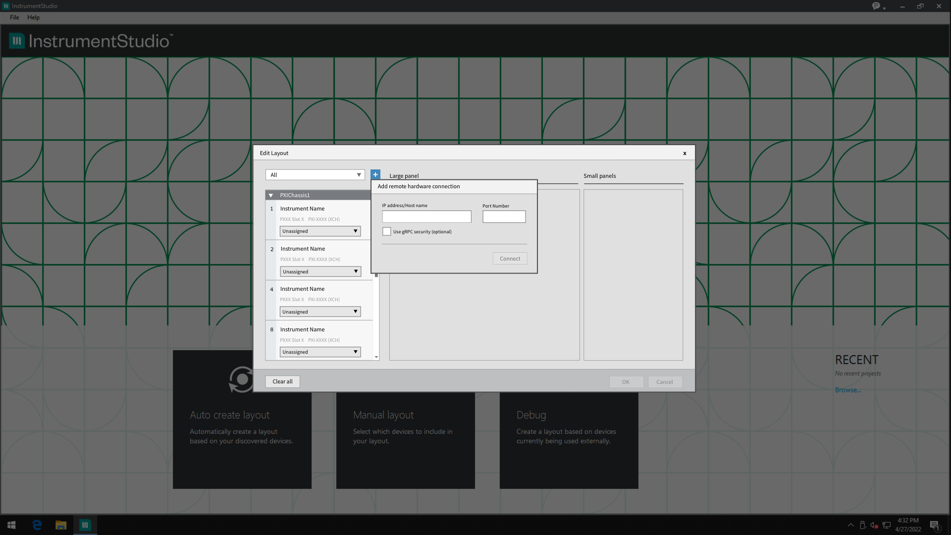Click the blue plus add remote hardware icon
The width and height of the screenshot is (951, 535).
[375, 175]
